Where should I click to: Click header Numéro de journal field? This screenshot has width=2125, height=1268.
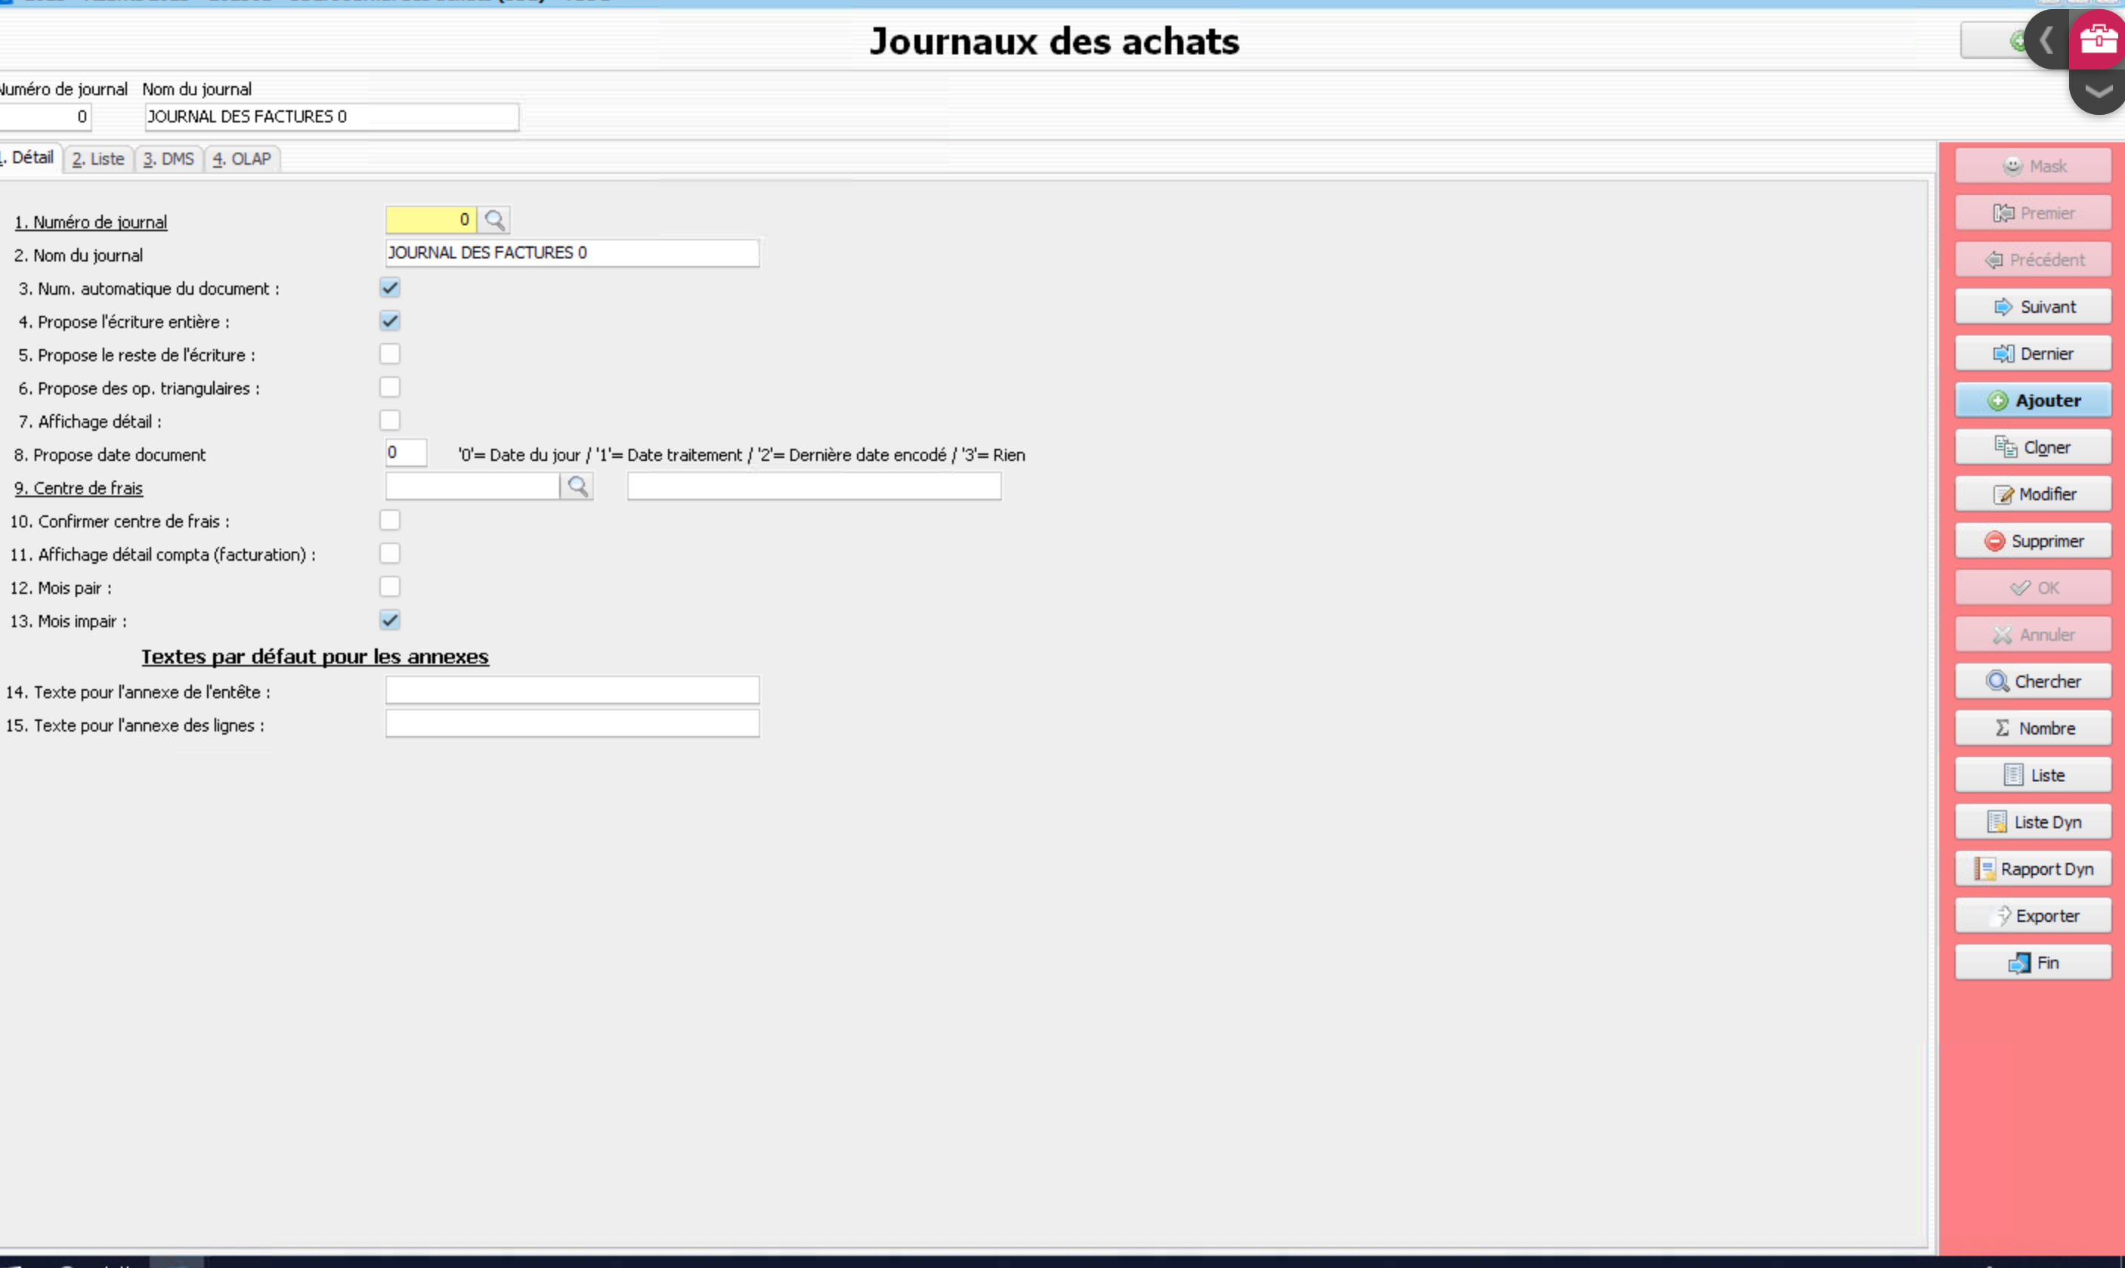45,117
